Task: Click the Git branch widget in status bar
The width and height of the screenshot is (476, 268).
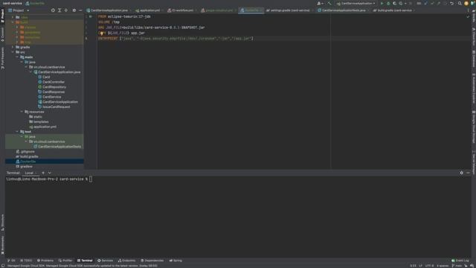Action: pos(457,266)
